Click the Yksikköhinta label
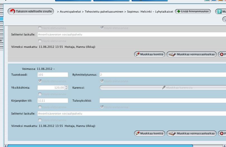Image resolution: width=226 pixels, height=147 pixels. click(x=21, y=87)
